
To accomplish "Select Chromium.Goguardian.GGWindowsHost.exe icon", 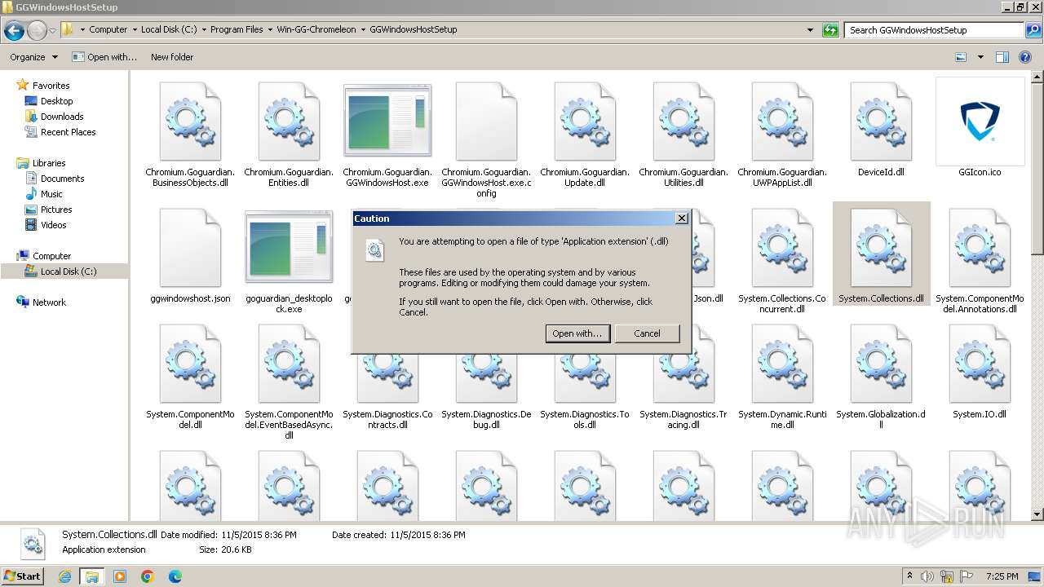I will [x=387, y=121].
